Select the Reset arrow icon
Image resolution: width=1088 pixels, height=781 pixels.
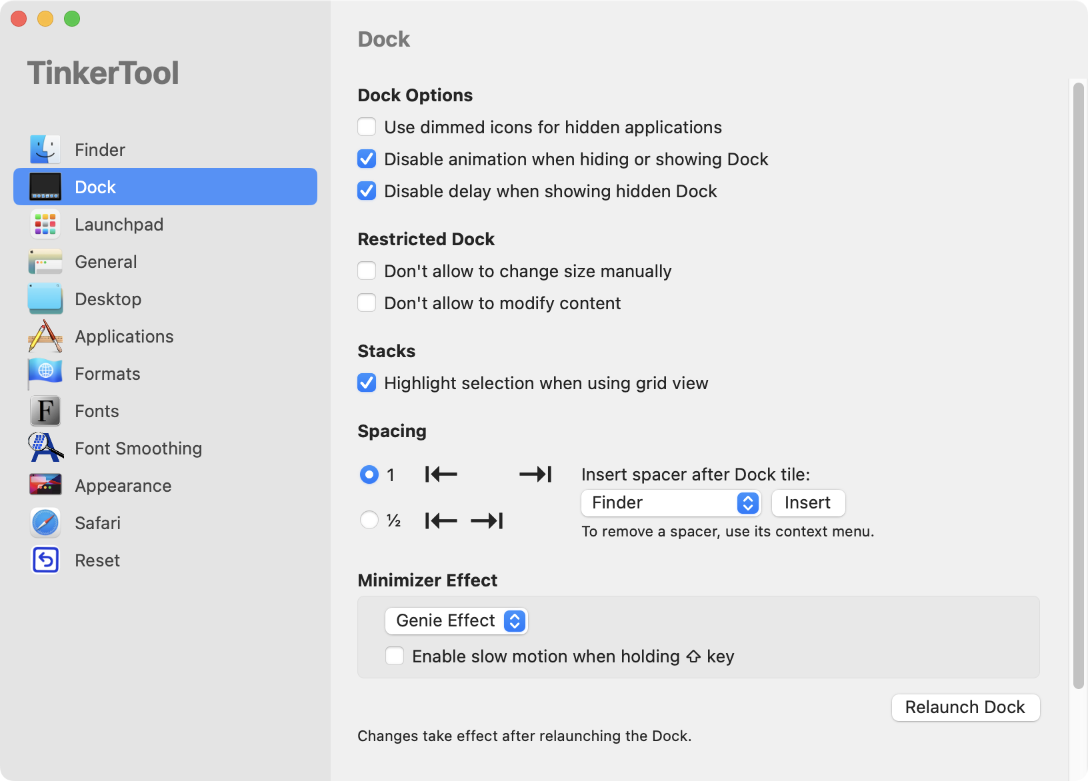coord(45,560)
